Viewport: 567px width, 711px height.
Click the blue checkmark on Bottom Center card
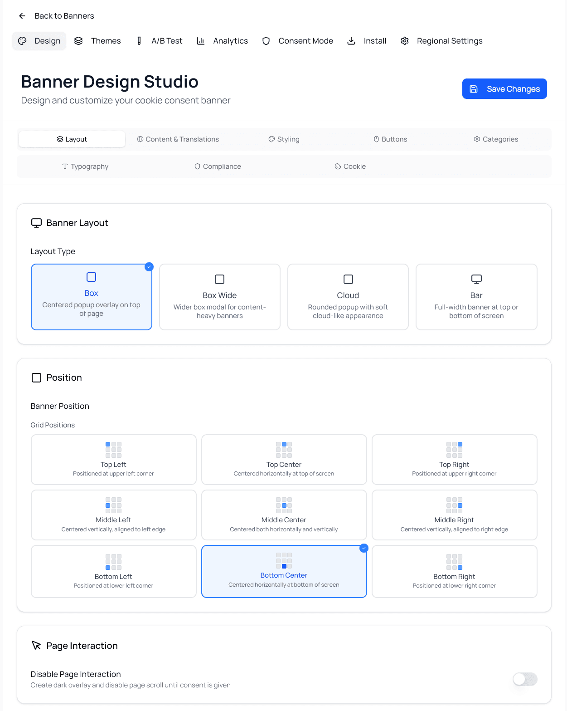click(364, 548)
